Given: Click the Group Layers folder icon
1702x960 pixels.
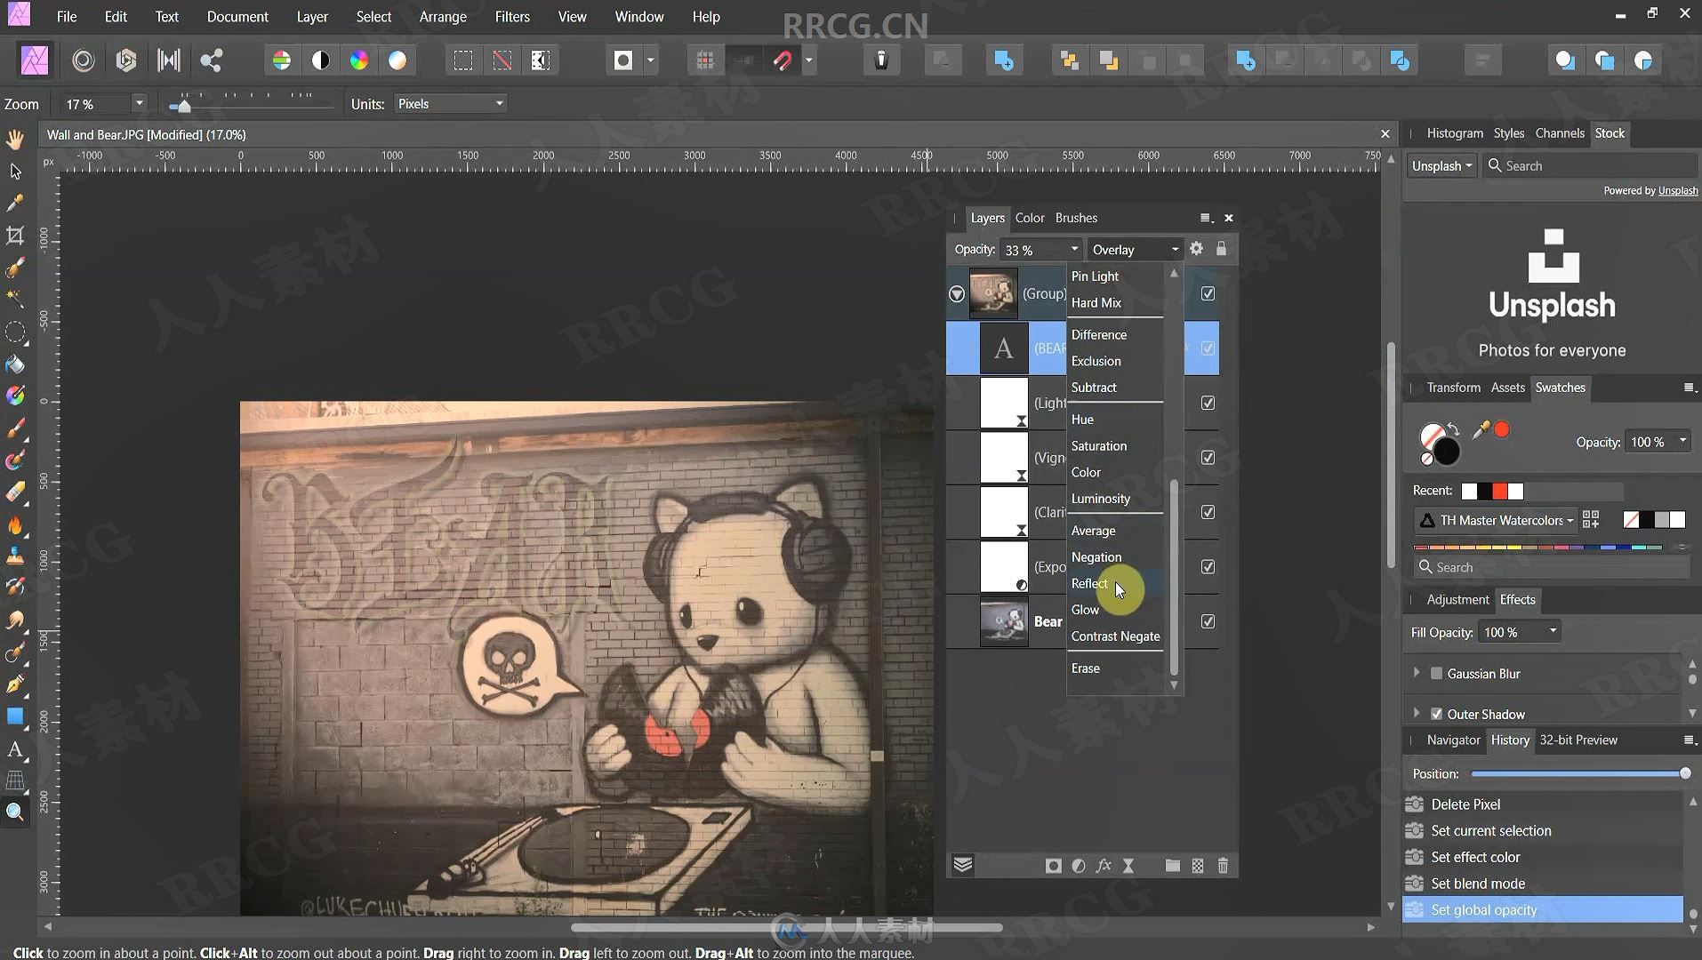Looking at the screenshot, I should (1172, 866).
